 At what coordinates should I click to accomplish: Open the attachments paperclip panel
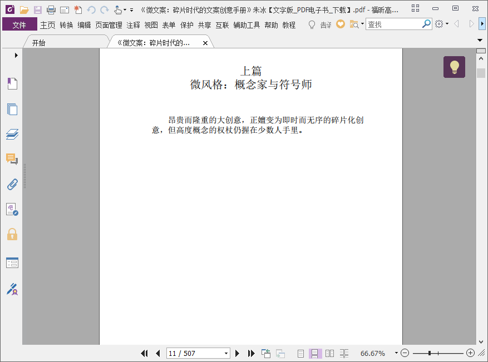point(12,184)
